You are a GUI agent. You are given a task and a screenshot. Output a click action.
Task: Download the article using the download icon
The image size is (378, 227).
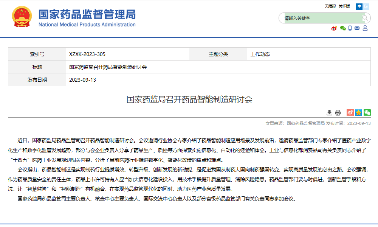point(329,112)
